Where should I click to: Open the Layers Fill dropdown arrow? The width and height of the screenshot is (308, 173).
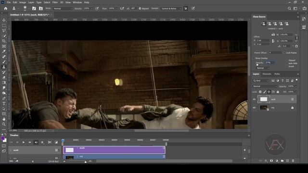click(x=296, y=92)
